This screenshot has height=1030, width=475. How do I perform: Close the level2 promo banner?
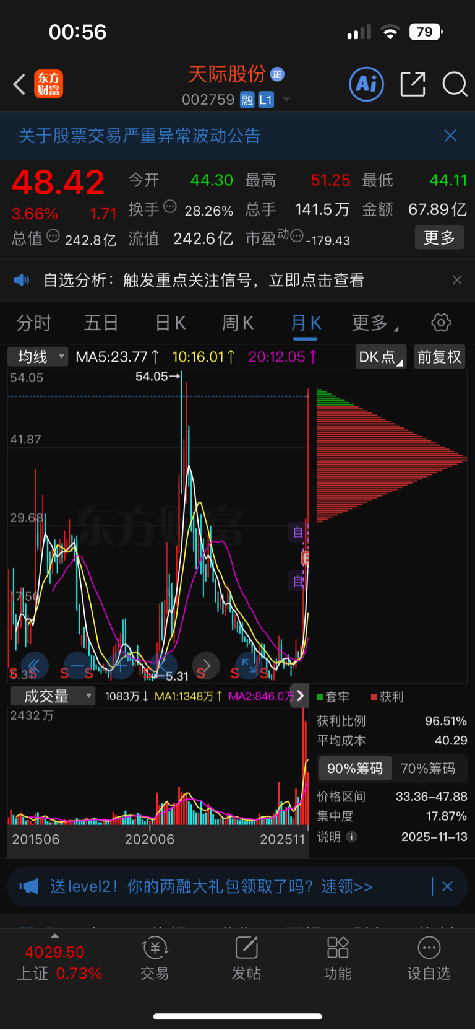point(448,886)
